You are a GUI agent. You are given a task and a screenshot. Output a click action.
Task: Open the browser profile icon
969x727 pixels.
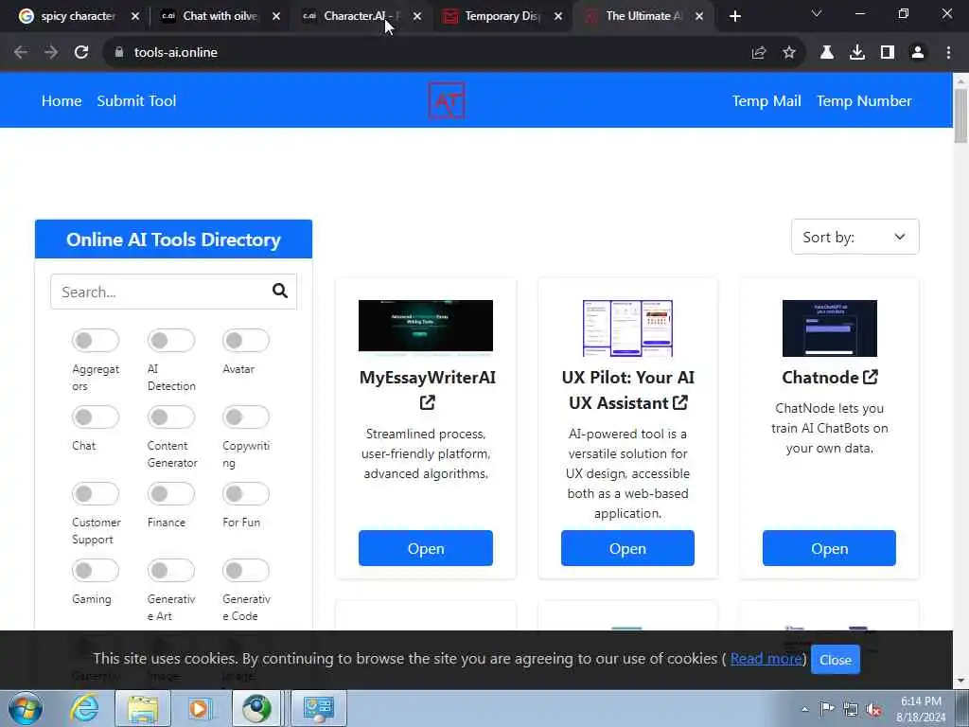[918, 53]
